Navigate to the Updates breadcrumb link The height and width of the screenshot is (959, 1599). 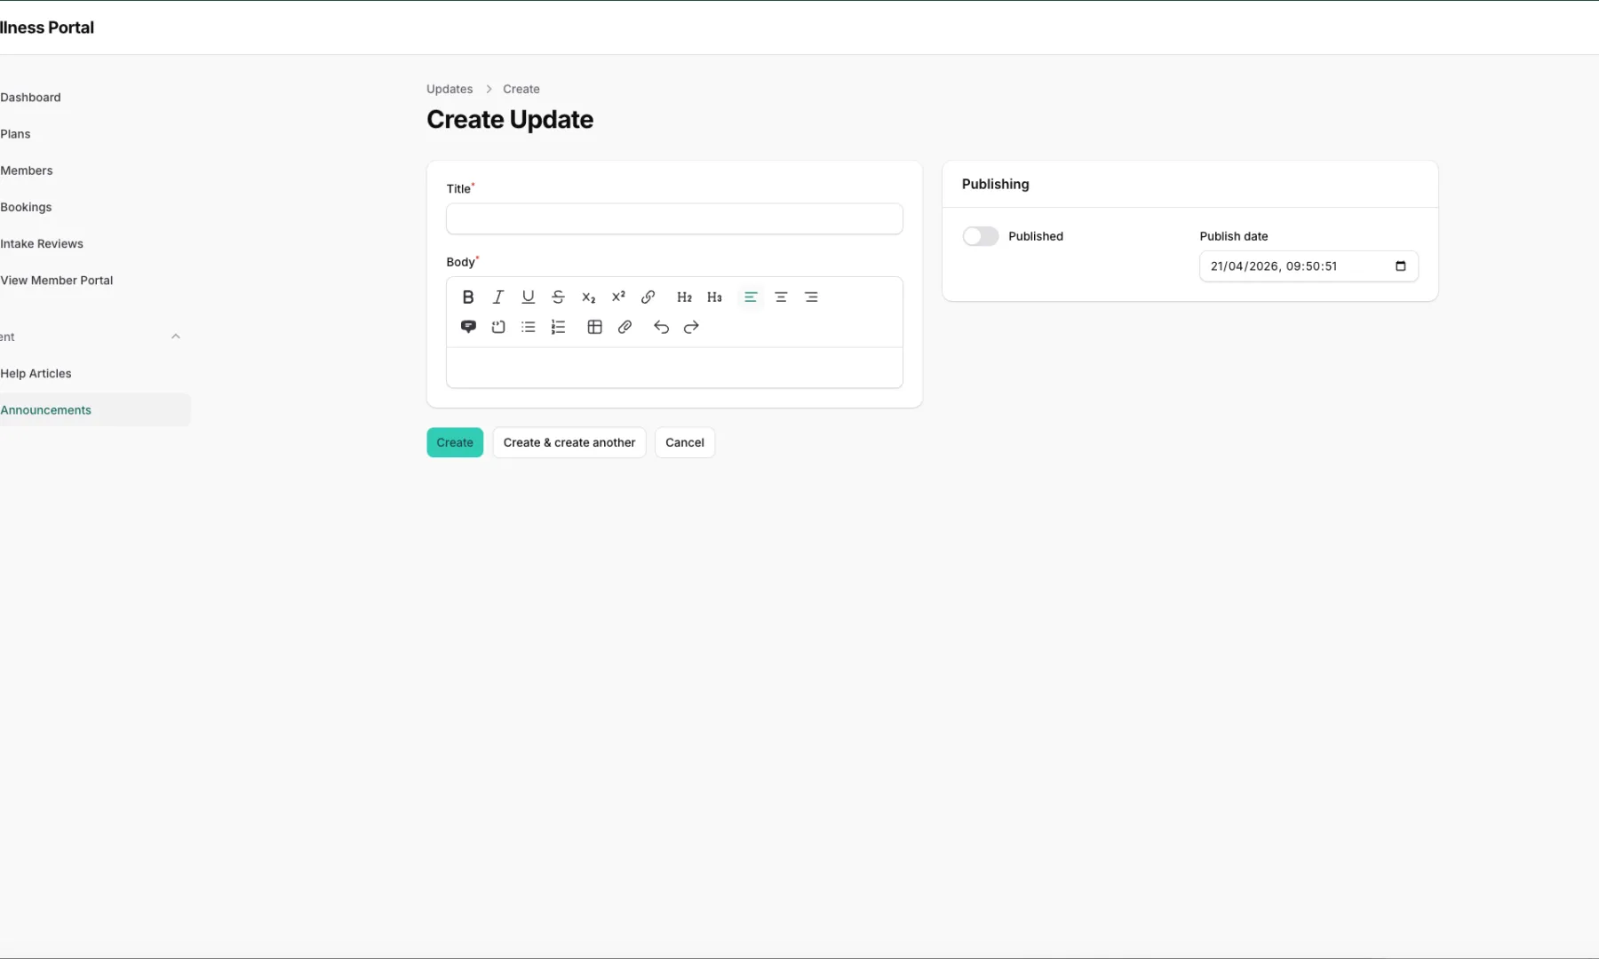pyautogui.click(x=449, y=89)
